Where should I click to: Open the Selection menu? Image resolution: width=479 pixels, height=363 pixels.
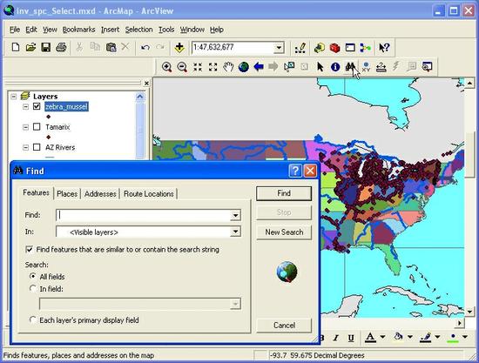pos(138,30)
